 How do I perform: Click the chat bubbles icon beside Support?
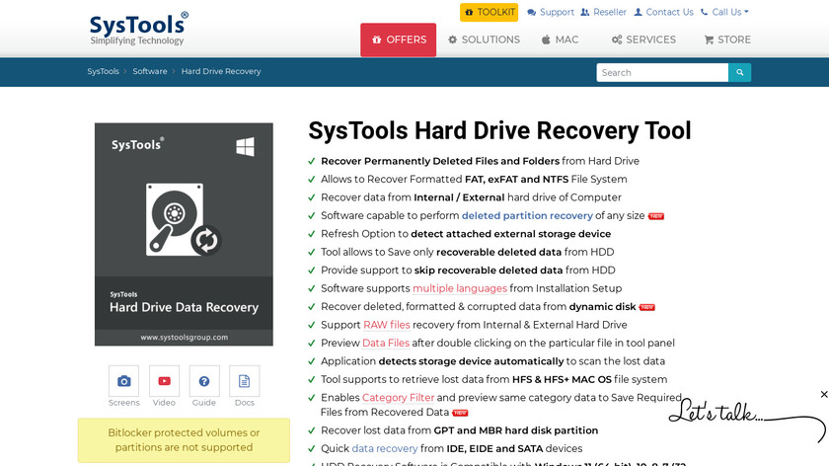531,12
